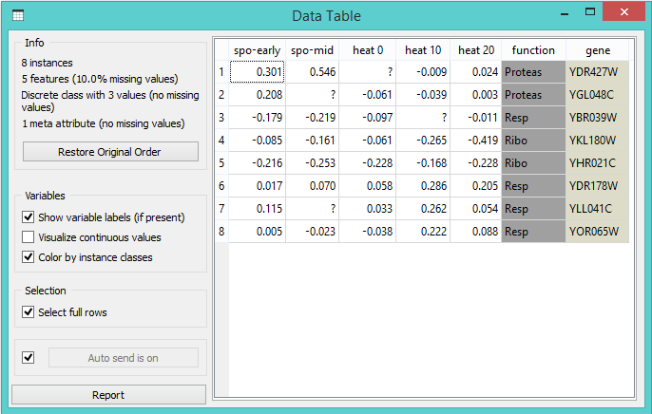Toggle the auto send checkbox
The width and height of the screenshot is (652, 414).
coord(28,358)
